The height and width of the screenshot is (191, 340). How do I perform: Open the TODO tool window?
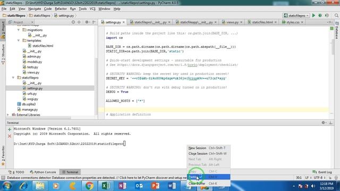coord(16,172)
